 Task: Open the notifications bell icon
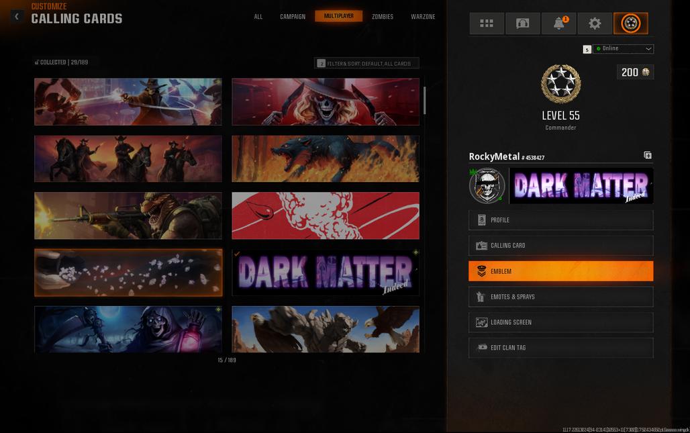[x=558, y=23]
